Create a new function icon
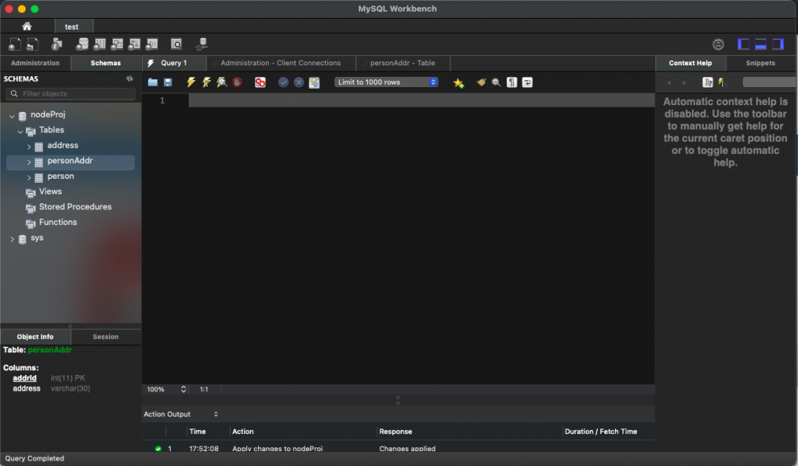The image size is (798, 466). click(152, 44)
